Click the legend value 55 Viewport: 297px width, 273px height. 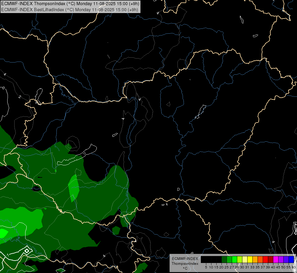[x=289, y=267]
